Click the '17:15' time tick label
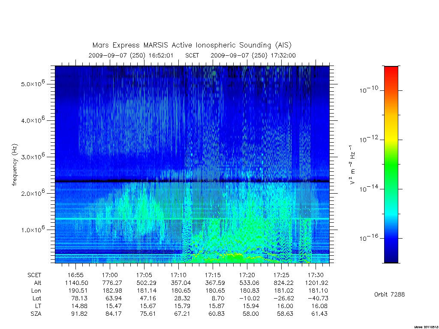 coord(213,275)
